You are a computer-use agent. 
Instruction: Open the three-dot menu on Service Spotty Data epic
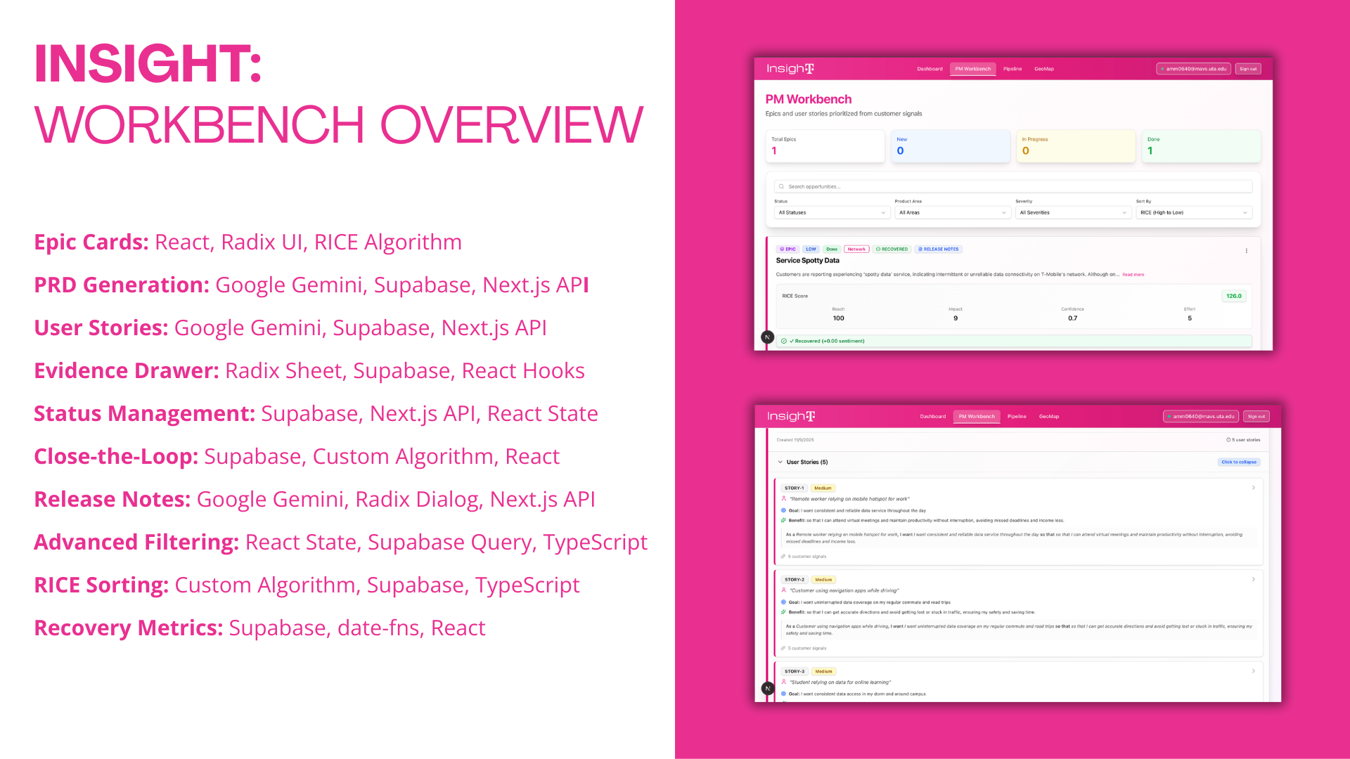click(1247, 251)
